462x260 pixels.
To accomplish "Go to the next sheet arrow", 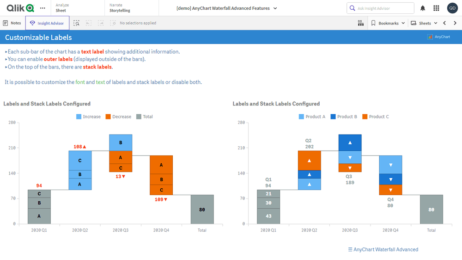I will coord(455,23).
